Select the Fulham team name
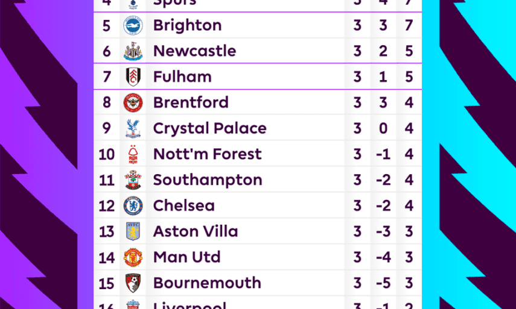 (182, 77)
